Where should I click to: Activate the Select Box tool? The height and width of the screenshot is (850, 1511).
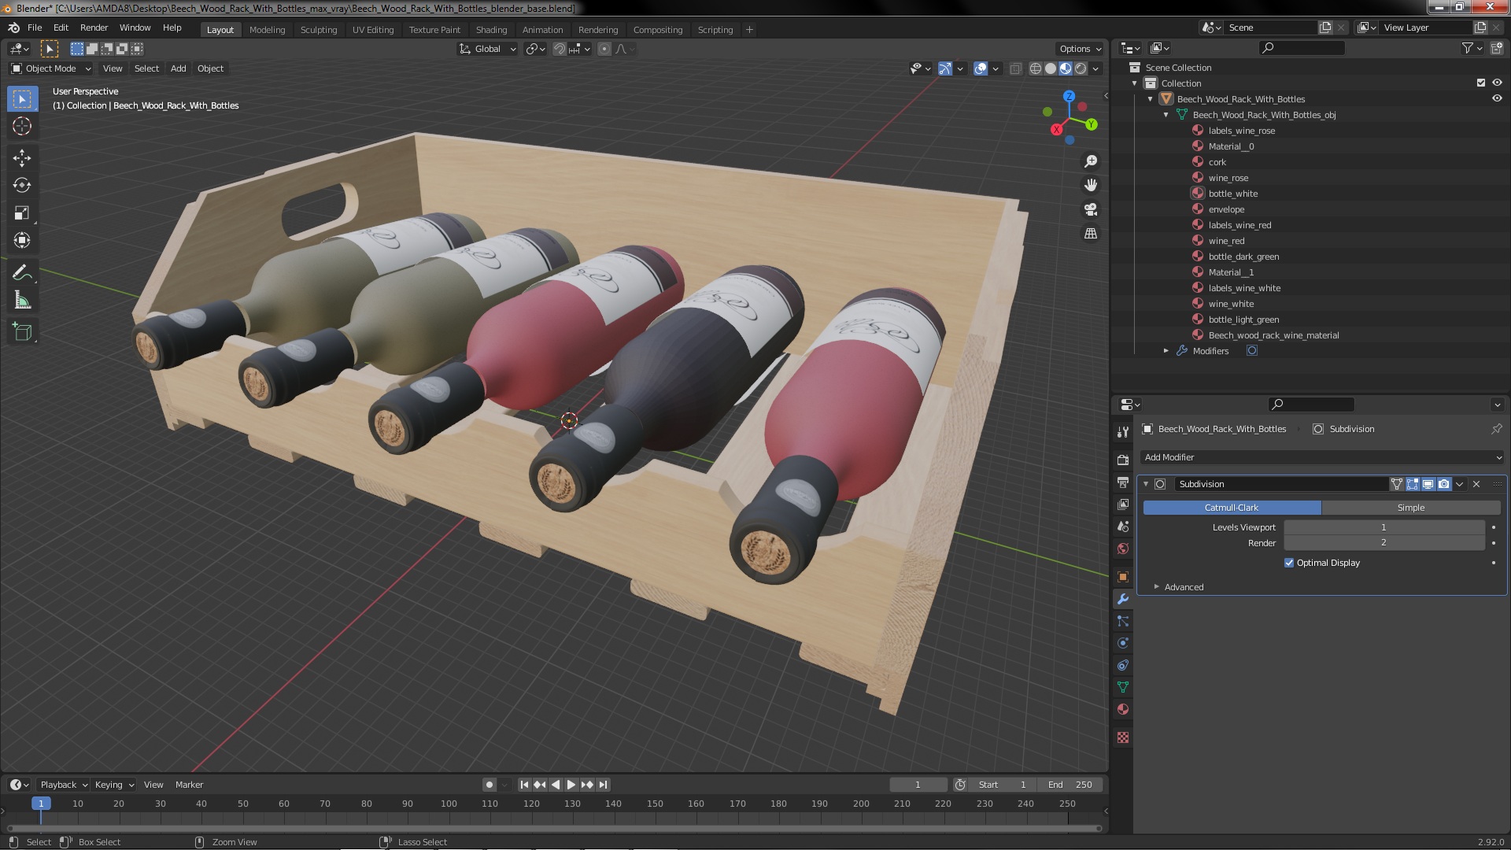point(22,98)
